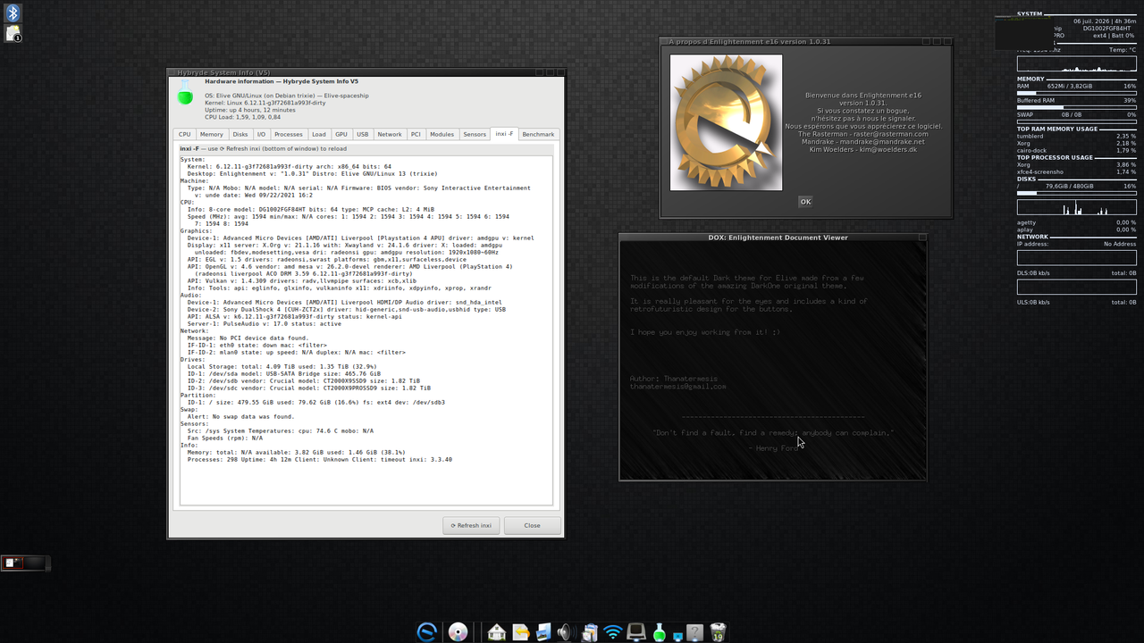Click the Close button in System Info

533,525
